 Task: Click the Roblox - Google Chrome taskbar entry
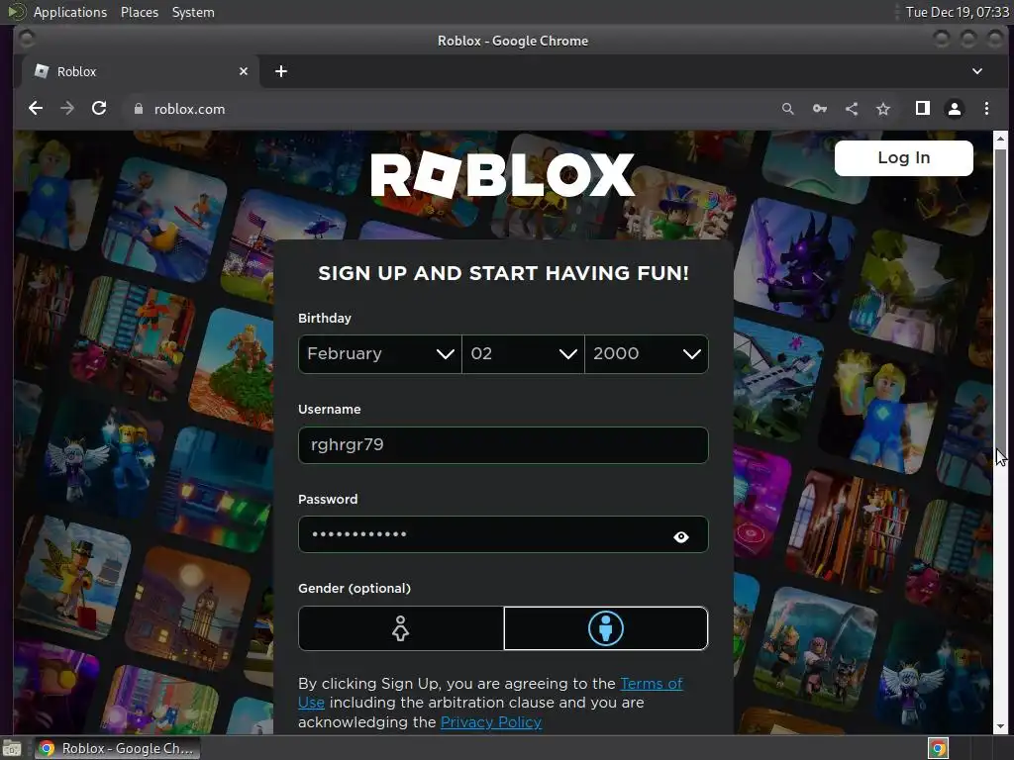[x=117, y=748]
